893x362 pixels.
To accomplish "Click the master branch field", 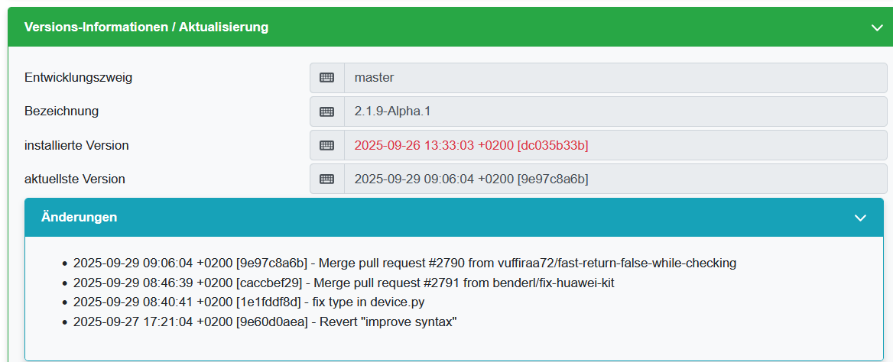I will point(615,77).
